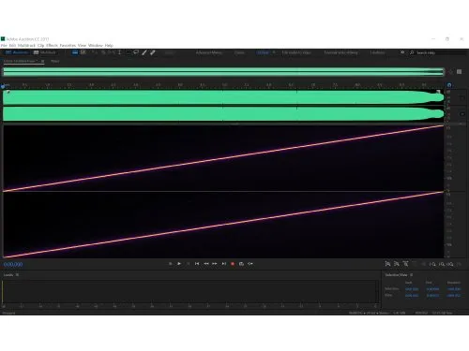Open the Multitrack menu
This screenshot has height=351, width=469.
point(26,46)
